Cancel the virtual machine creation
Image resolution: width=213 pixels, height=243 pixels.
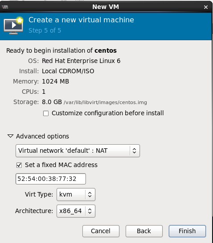pos(101,231)
